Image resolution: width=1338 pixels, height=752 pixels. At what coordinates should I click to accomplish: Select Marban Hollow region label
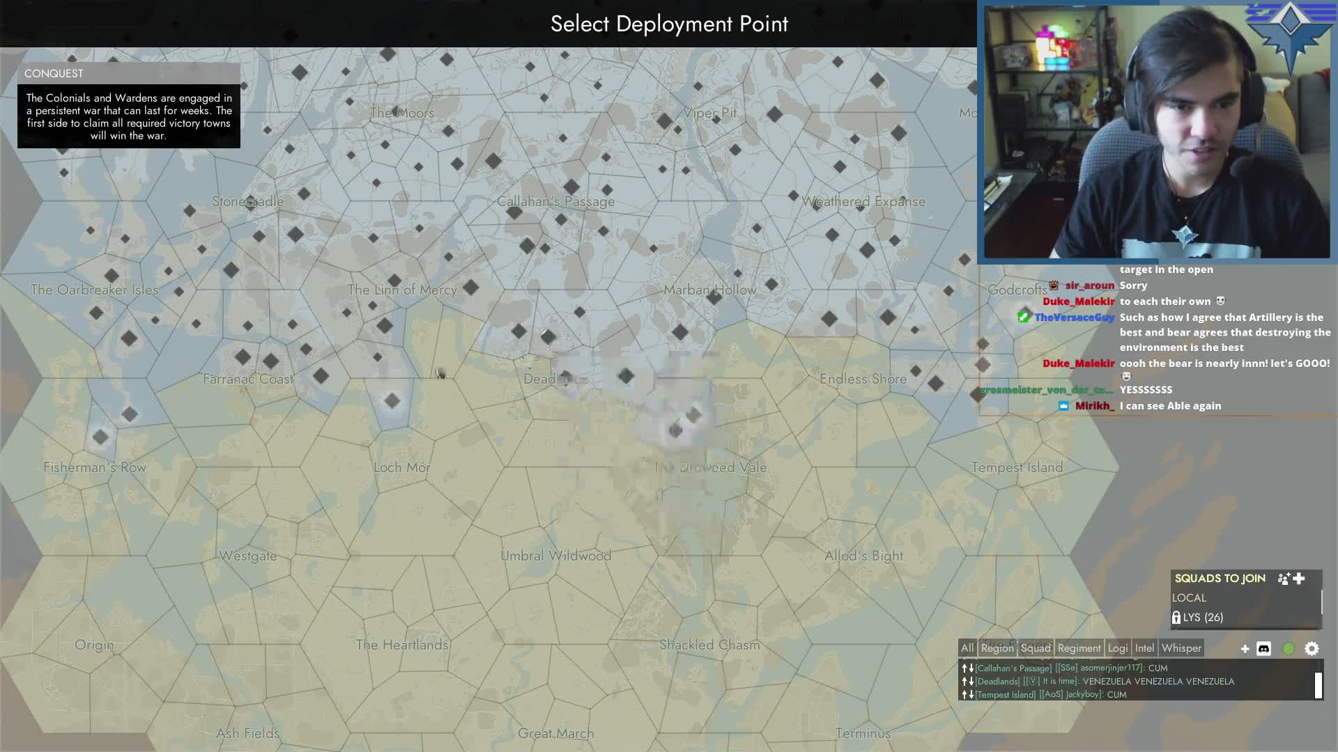pyautogui.click(x=709, y=290)
